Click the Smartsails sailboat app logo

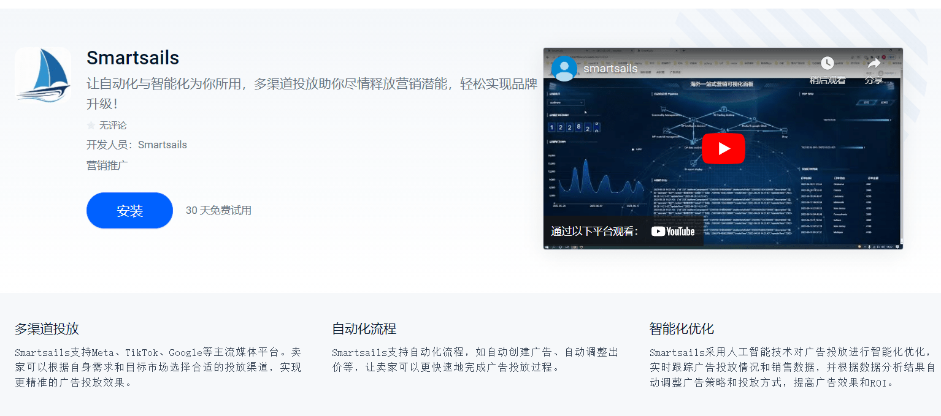(43, 75)
